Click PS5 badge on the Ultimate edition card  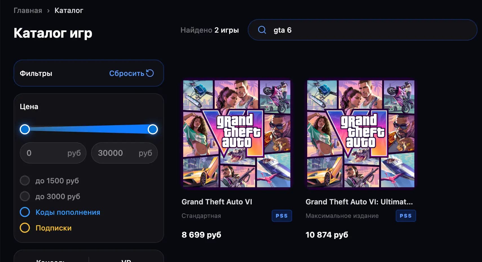click(x=406, y=216)
